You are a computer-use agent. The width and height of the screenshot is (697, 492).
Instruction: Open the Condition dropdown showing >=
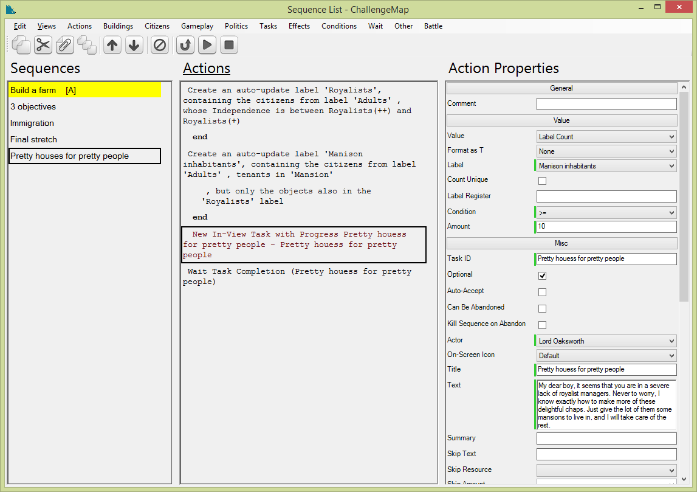[606, 213]
